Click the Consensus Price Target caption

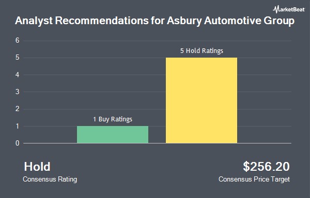(254, 179)
